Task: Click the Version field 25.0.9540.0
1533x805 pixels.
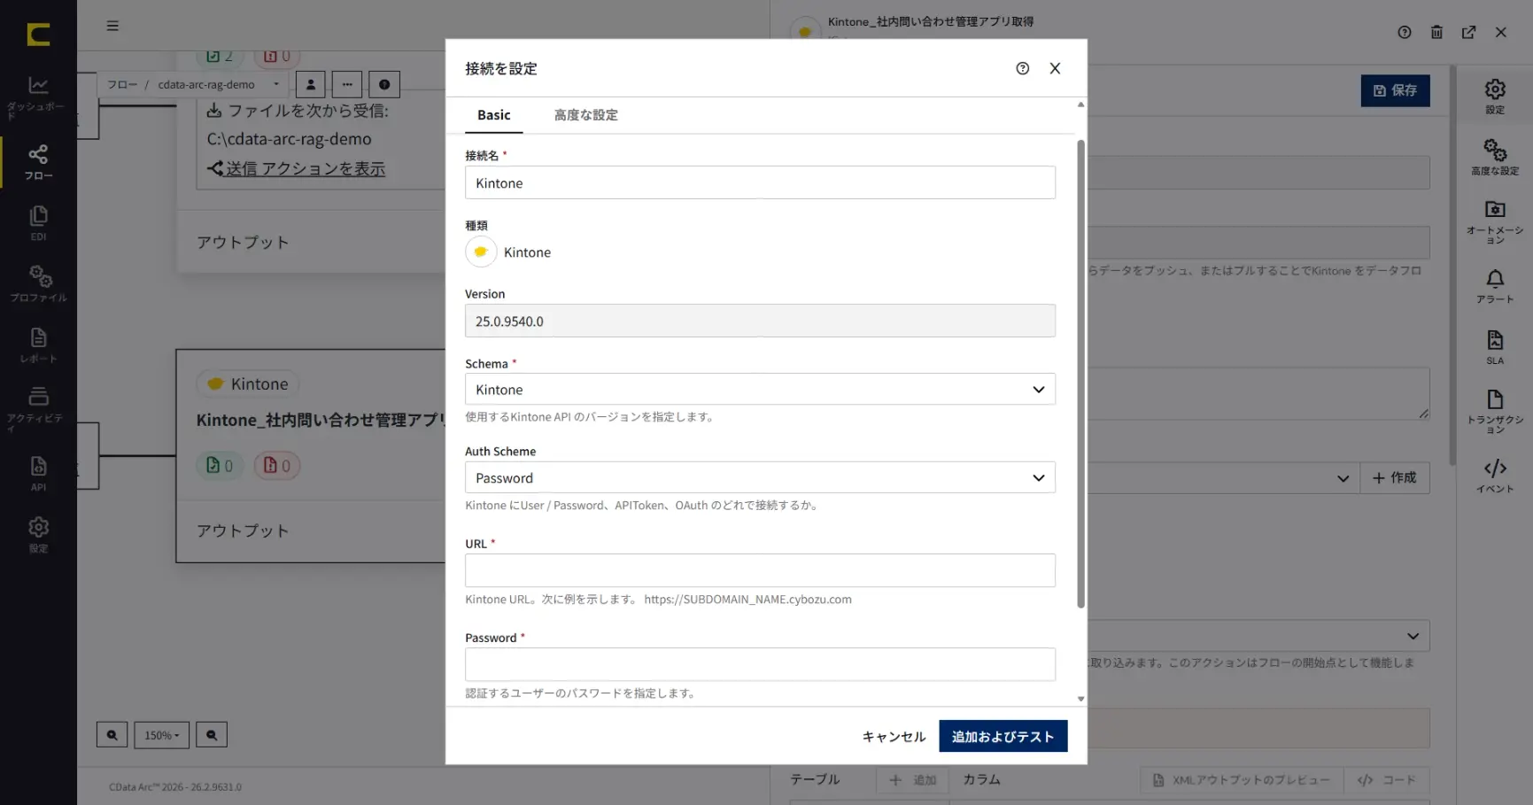Action: 760,321
